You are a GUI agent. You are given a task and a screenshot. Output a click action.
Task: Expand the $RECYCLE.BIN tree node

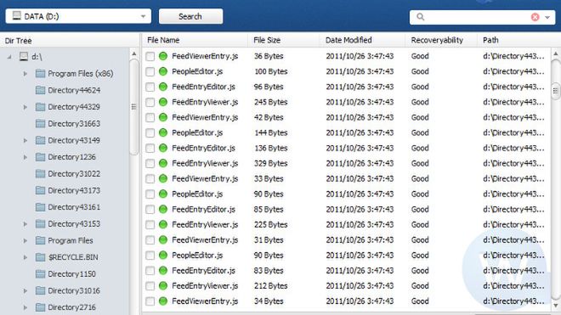(25, 257)
